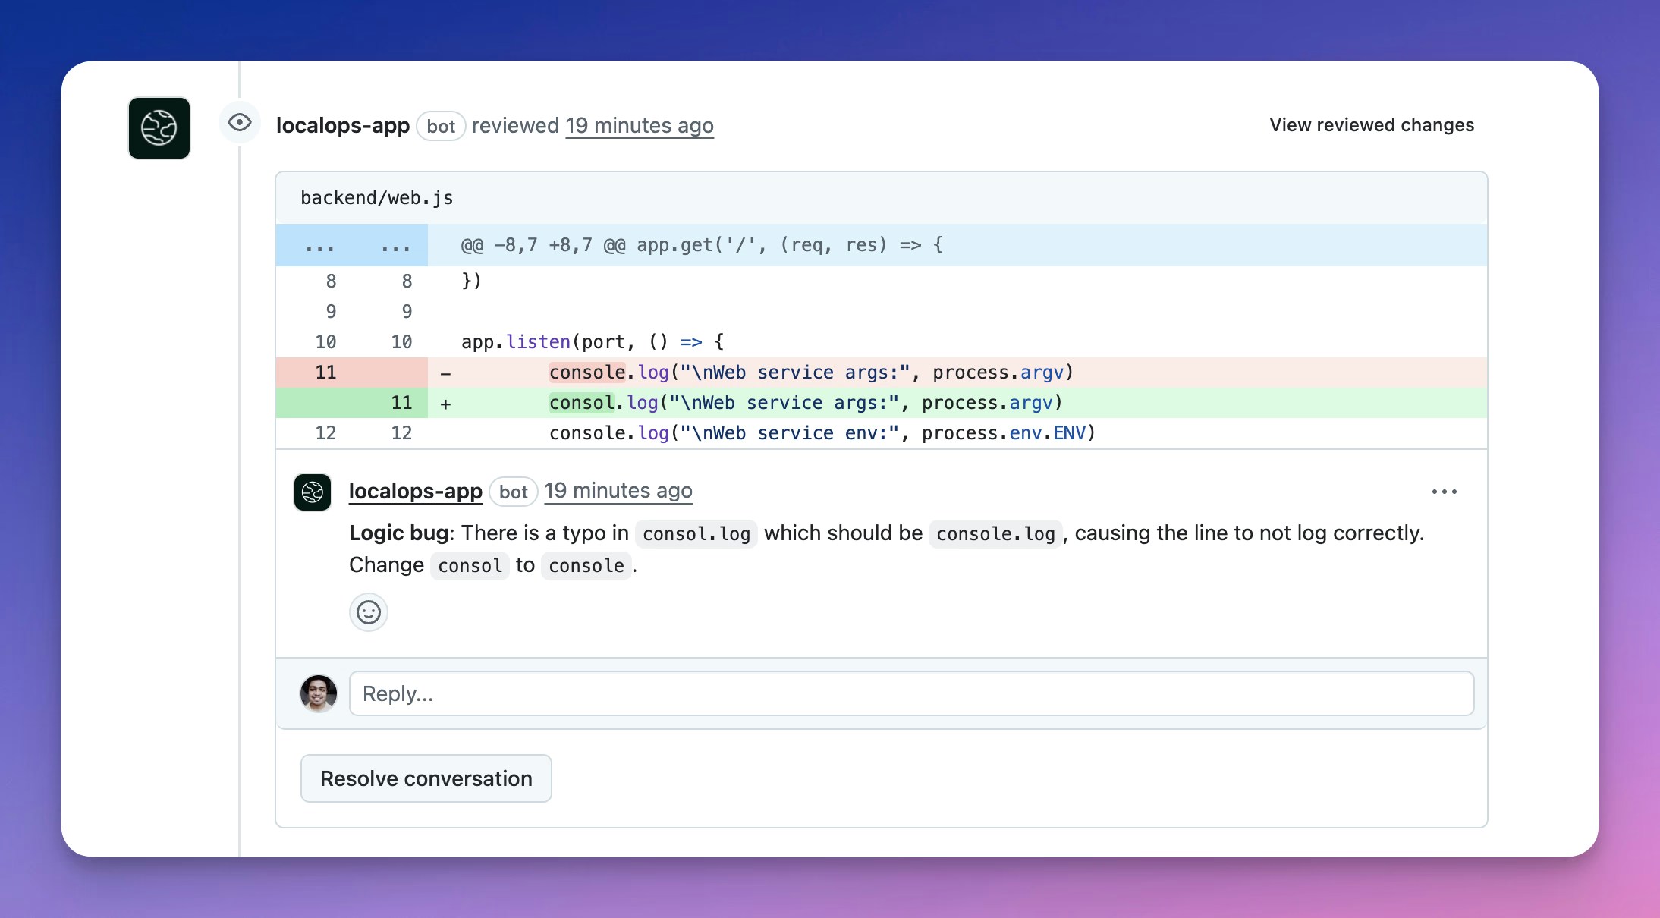The width and height of the screenshot is (1660, 918).
Task: Click the minus marker on removed line
Action: click(x=446, y=373)
